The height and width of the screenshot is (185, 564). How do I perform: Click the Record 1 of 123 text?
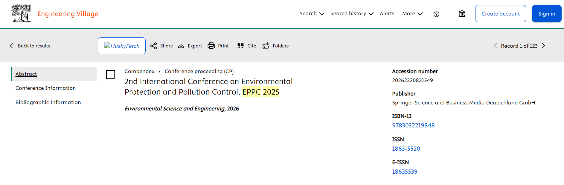click(519, 46)
